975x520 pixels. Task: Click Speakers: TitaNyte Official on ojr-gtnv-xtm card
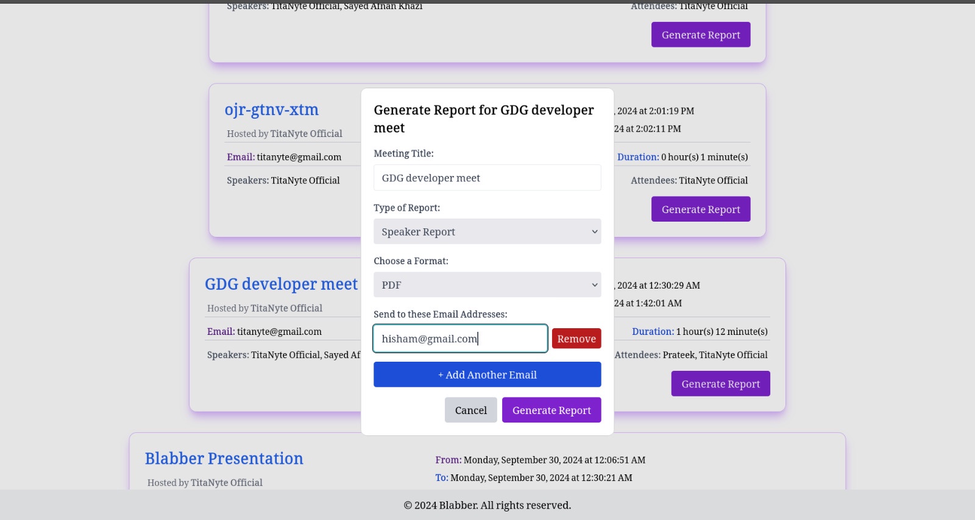(283, 180)
